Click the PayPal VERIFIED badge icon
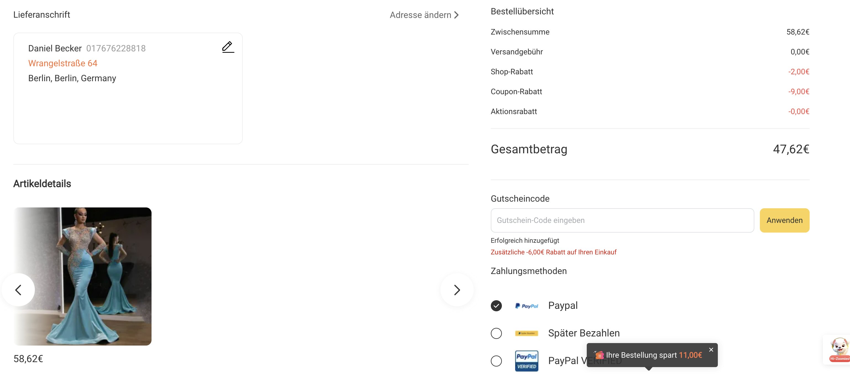 click(527, 361)
